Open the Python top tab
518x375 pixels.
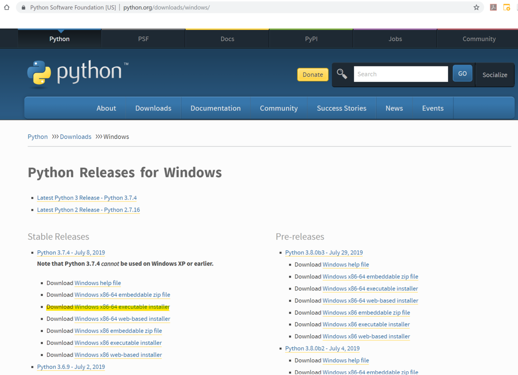pos(60,39)
